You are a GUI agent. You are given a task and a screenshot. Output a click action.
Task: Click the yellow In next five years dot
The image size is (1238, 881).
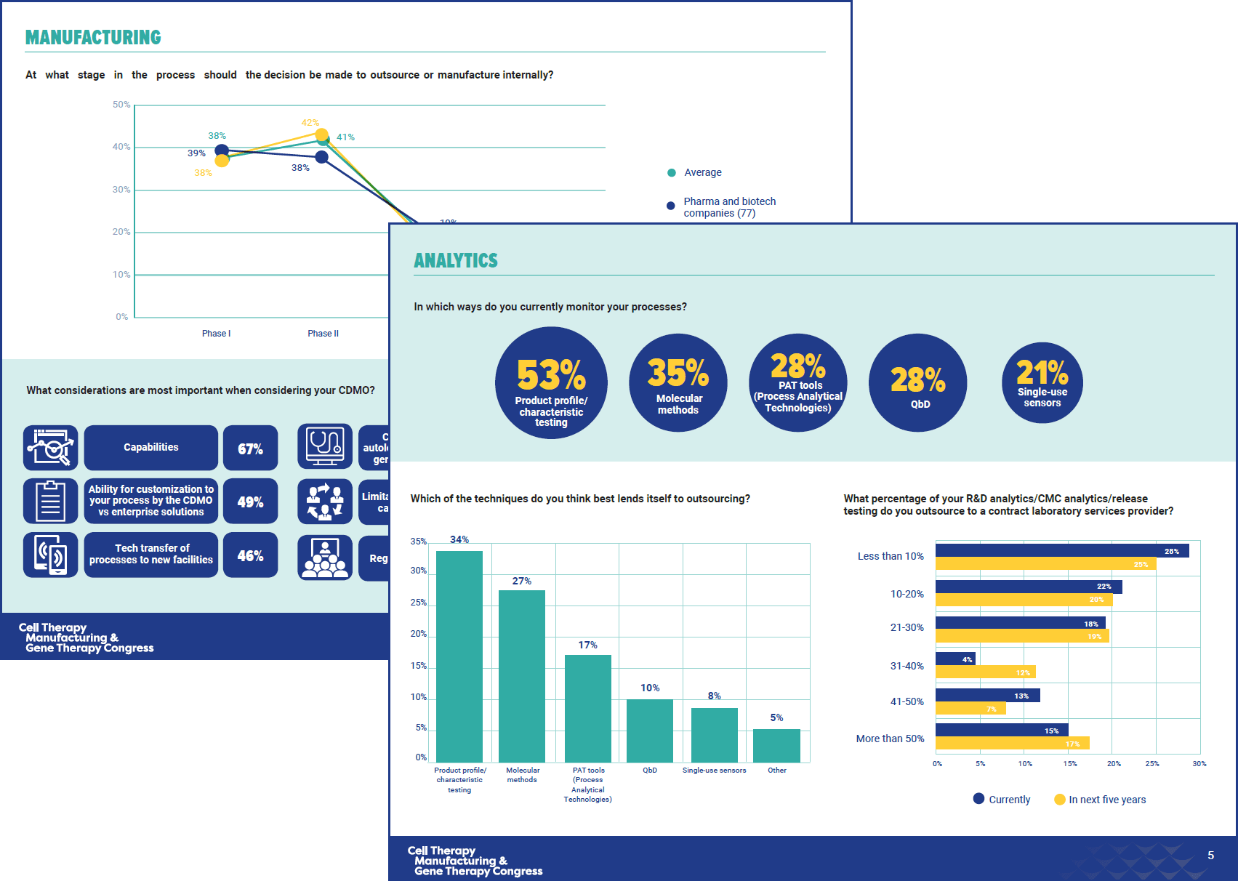(1059, 800)
